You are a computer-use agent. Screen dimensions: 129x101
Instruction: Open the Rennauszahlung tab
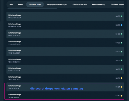coord(99,4)
